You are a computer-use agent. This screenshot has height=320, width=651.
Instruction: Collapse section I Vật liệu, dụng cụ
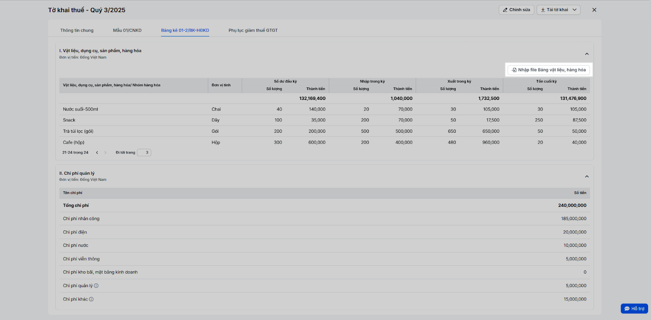click(587, 54)
